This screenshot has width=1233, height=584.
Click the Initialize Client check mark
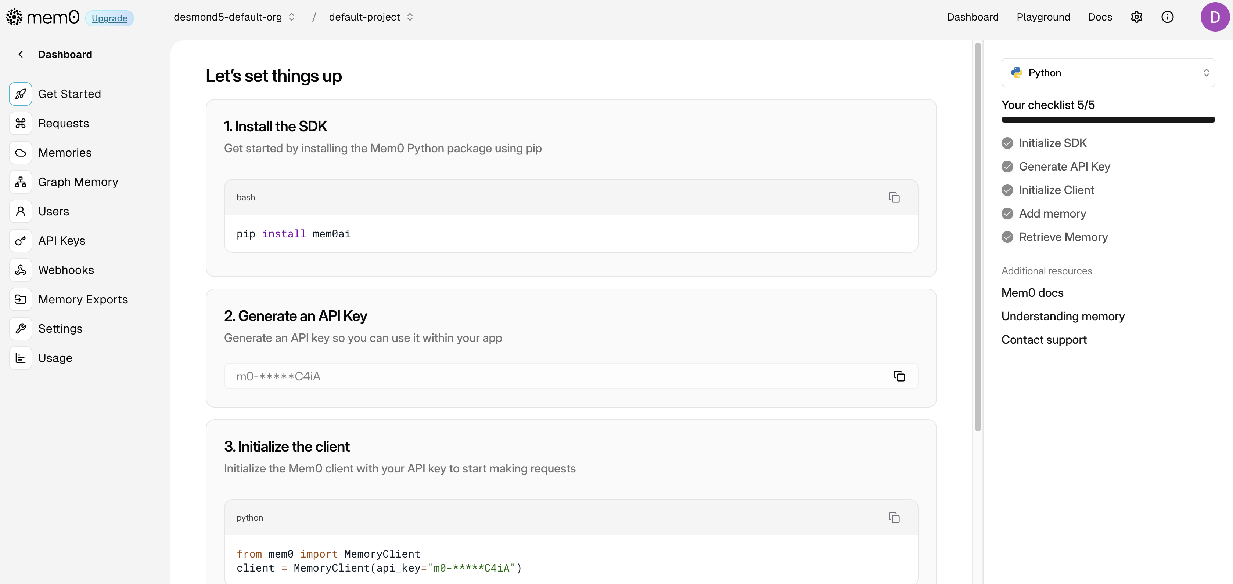(1007, 190)
